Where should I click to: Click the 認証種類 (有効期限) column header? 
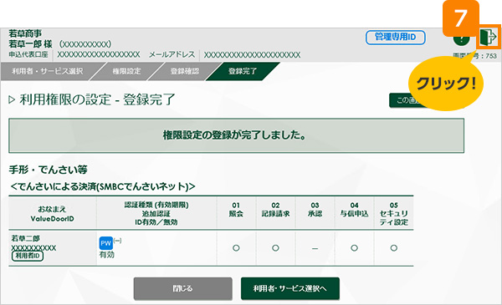(x=156, y=214)
